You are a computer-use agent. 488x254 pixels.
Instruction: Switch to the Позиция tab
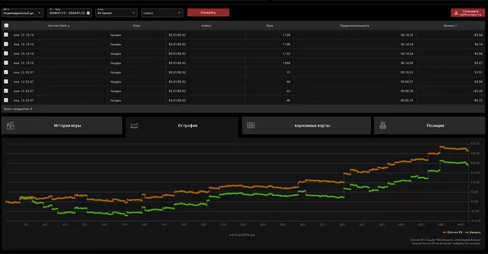(x=429, y=125)
